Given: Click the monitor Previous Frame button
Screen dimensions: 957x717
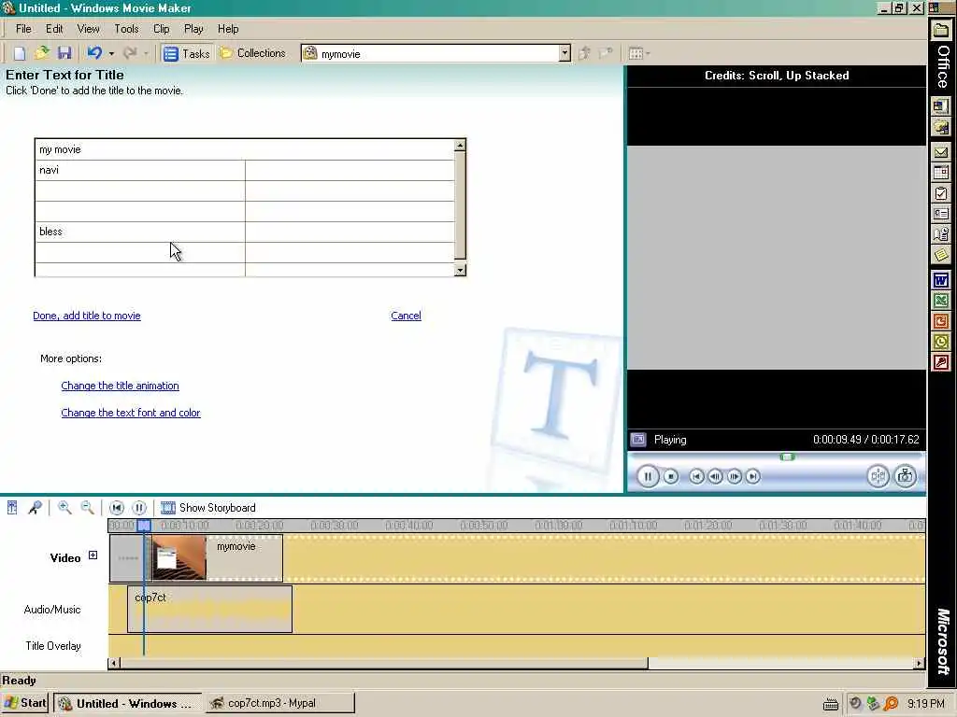Looking at the screenshot, I should (x=715, y=476).
